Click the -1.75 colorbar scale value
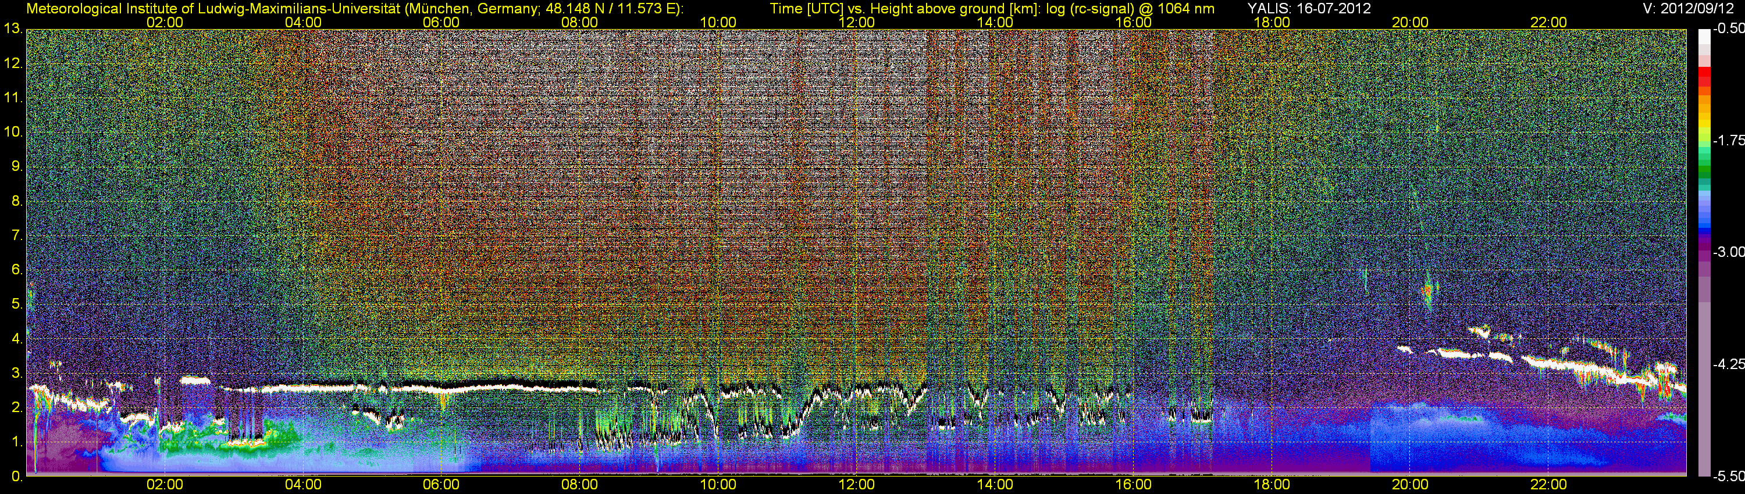 point(1728,140)
